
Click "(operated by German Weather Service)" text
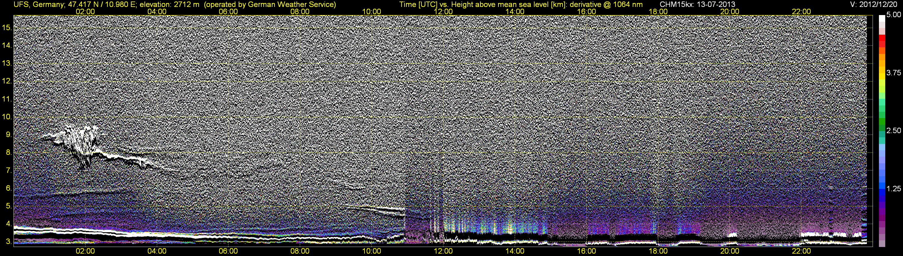click(270, 5)
